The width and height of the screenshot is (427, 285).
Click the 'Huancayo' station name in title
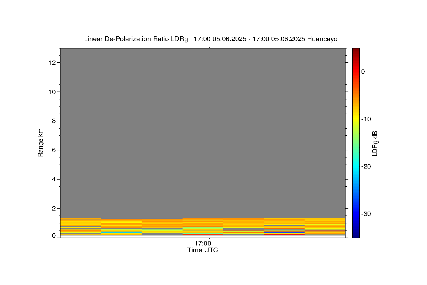click(x=322, y=39)
